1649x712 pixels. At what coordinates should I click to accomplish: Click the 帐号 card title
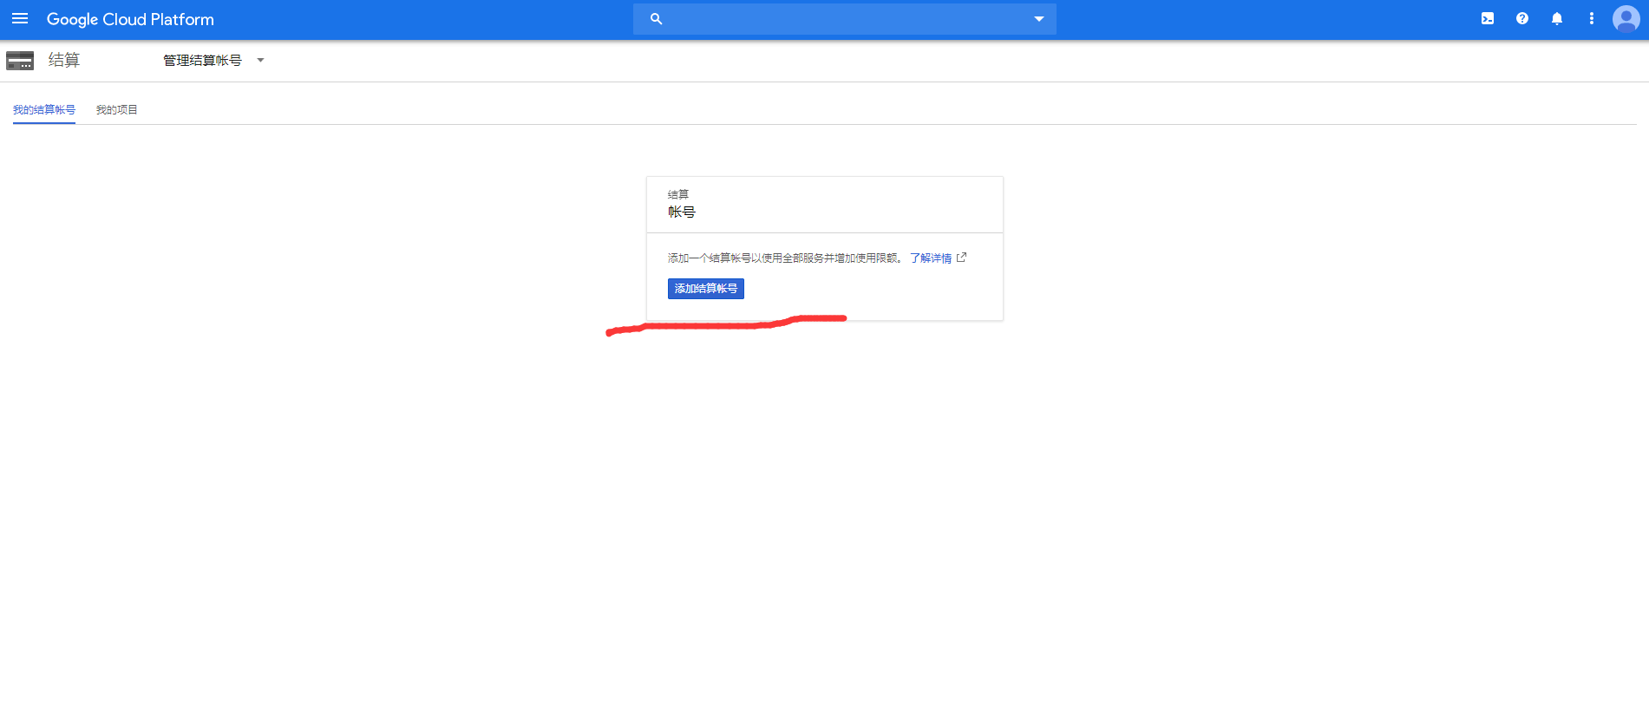click(682, 212)
